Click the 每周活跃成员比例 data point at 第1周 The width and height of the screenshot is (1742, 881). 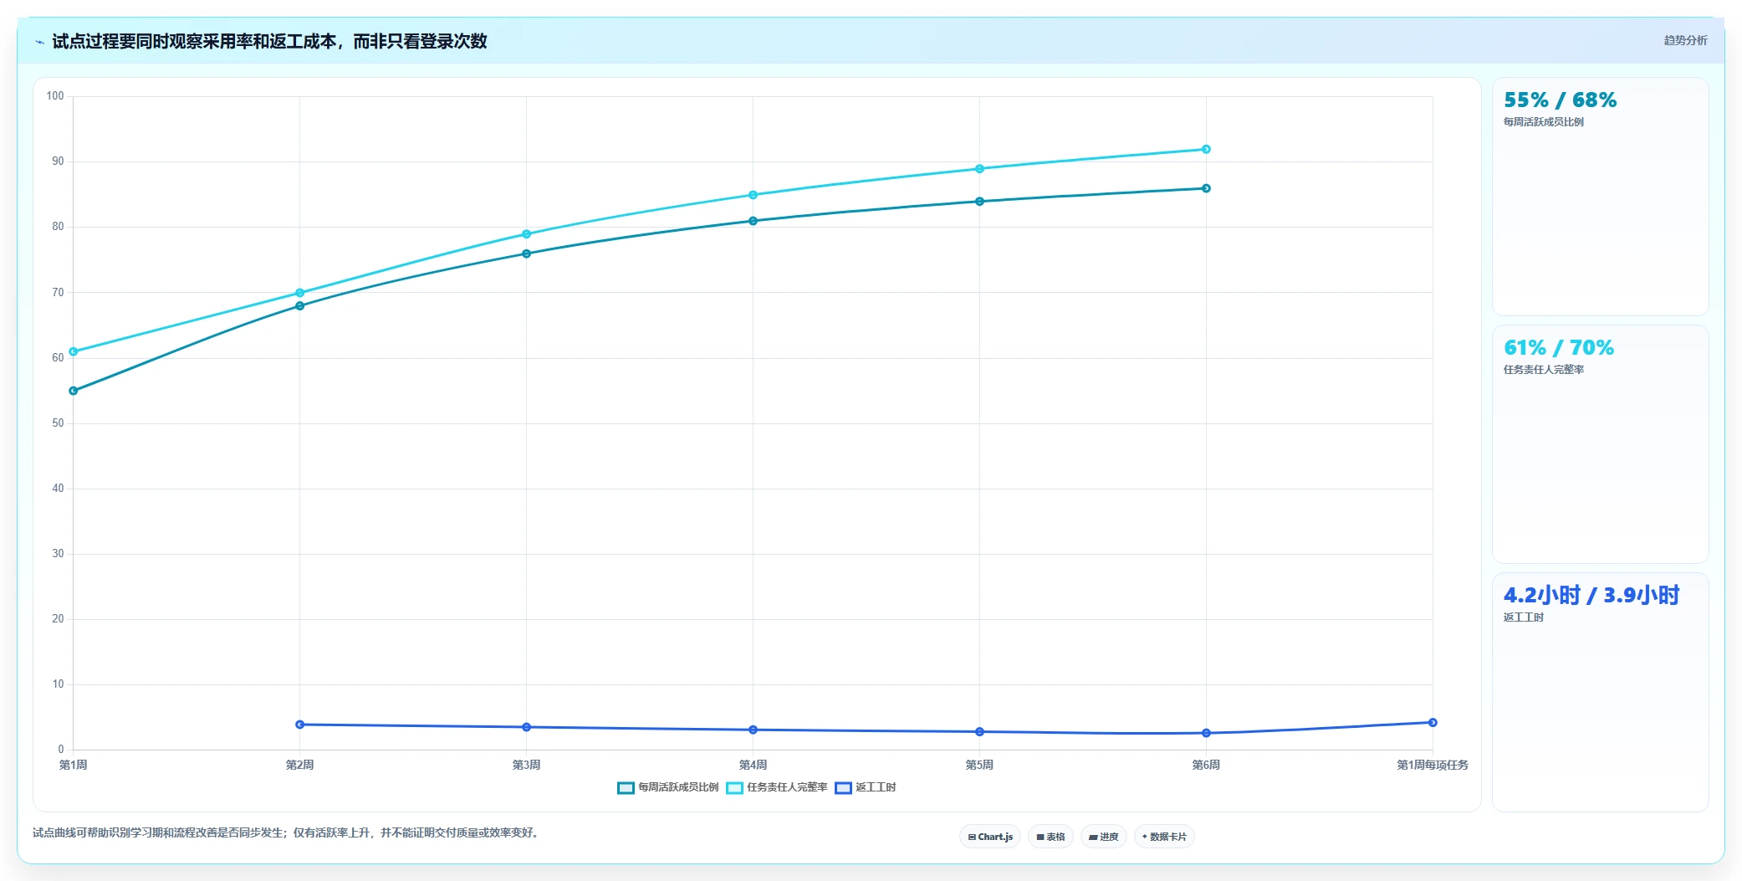tap(74, 391)
